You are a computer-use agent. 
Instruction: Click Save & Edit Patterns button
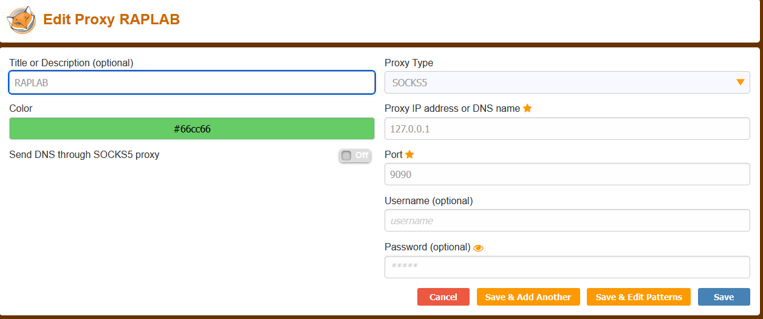click(x=638, y=297)
